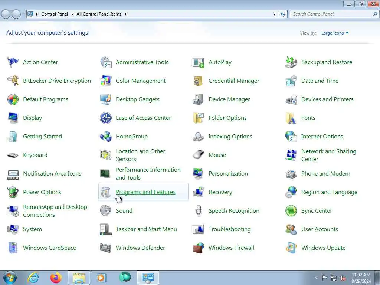380x285 pixels.
Task: Open RemoteApp and Desktop Connections link
Action: point(55,211)
